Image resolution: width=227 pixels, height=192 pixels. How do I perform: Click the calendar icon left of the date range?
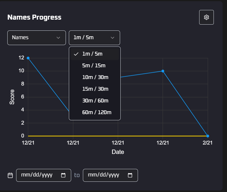click(x=10, y=175)
